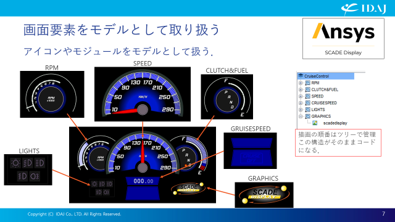The image size is (395, 222).
Task: Expand the LIGHTS tree node
Action: click(x=301, y=110)
